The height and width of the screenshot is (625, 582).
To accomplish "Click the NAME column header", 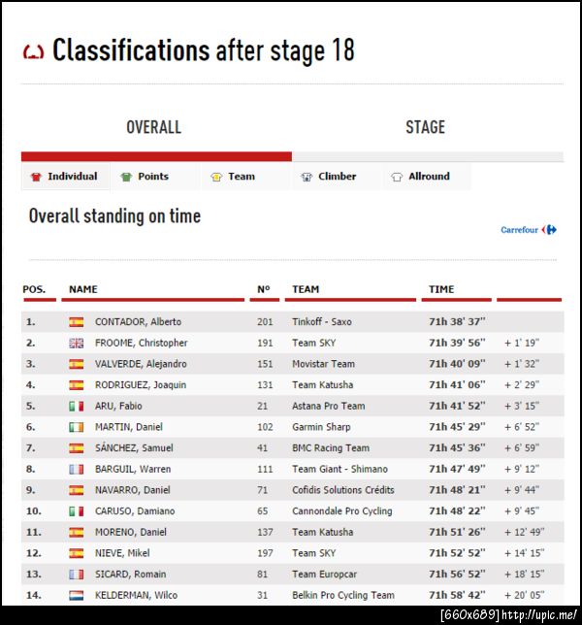I will tap(83, 289).
